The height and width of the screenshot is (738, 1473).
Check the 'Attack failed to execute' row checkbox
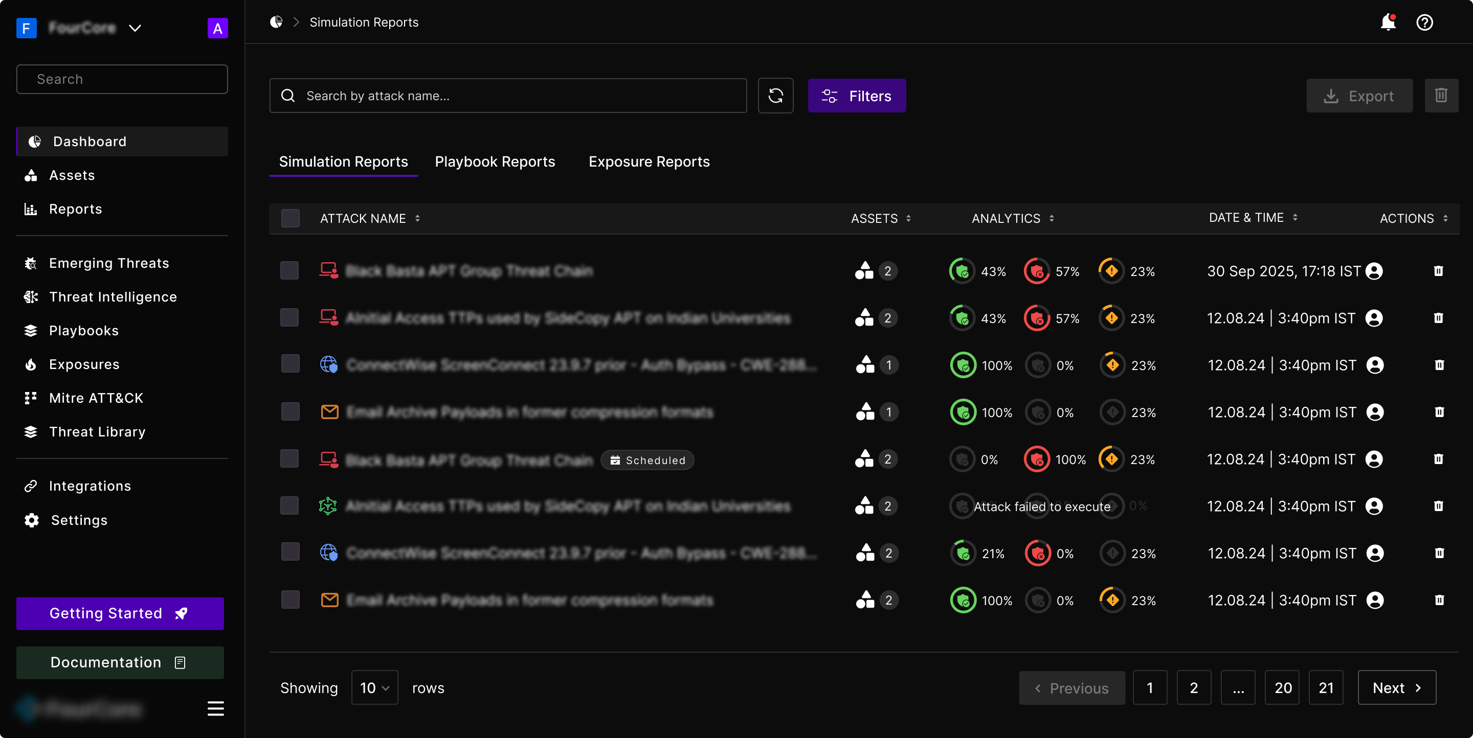click(x=289, y=505)
